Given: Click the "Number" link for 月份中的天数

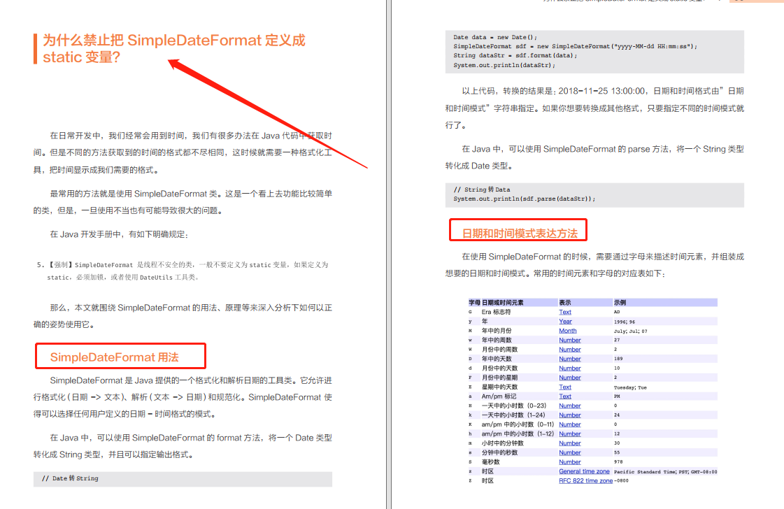Looking at the screenshot, I should tap(569, 368).
